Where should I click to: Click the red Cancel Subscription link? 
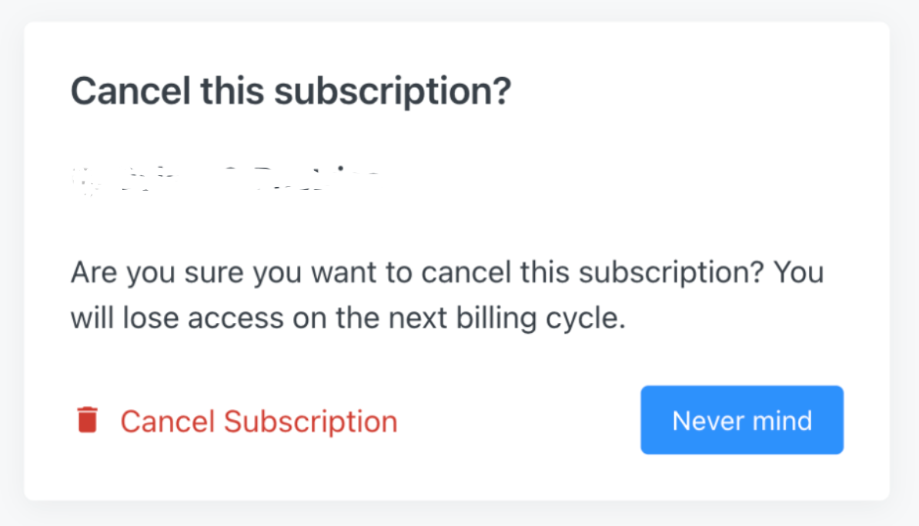(x=259, y=421)
